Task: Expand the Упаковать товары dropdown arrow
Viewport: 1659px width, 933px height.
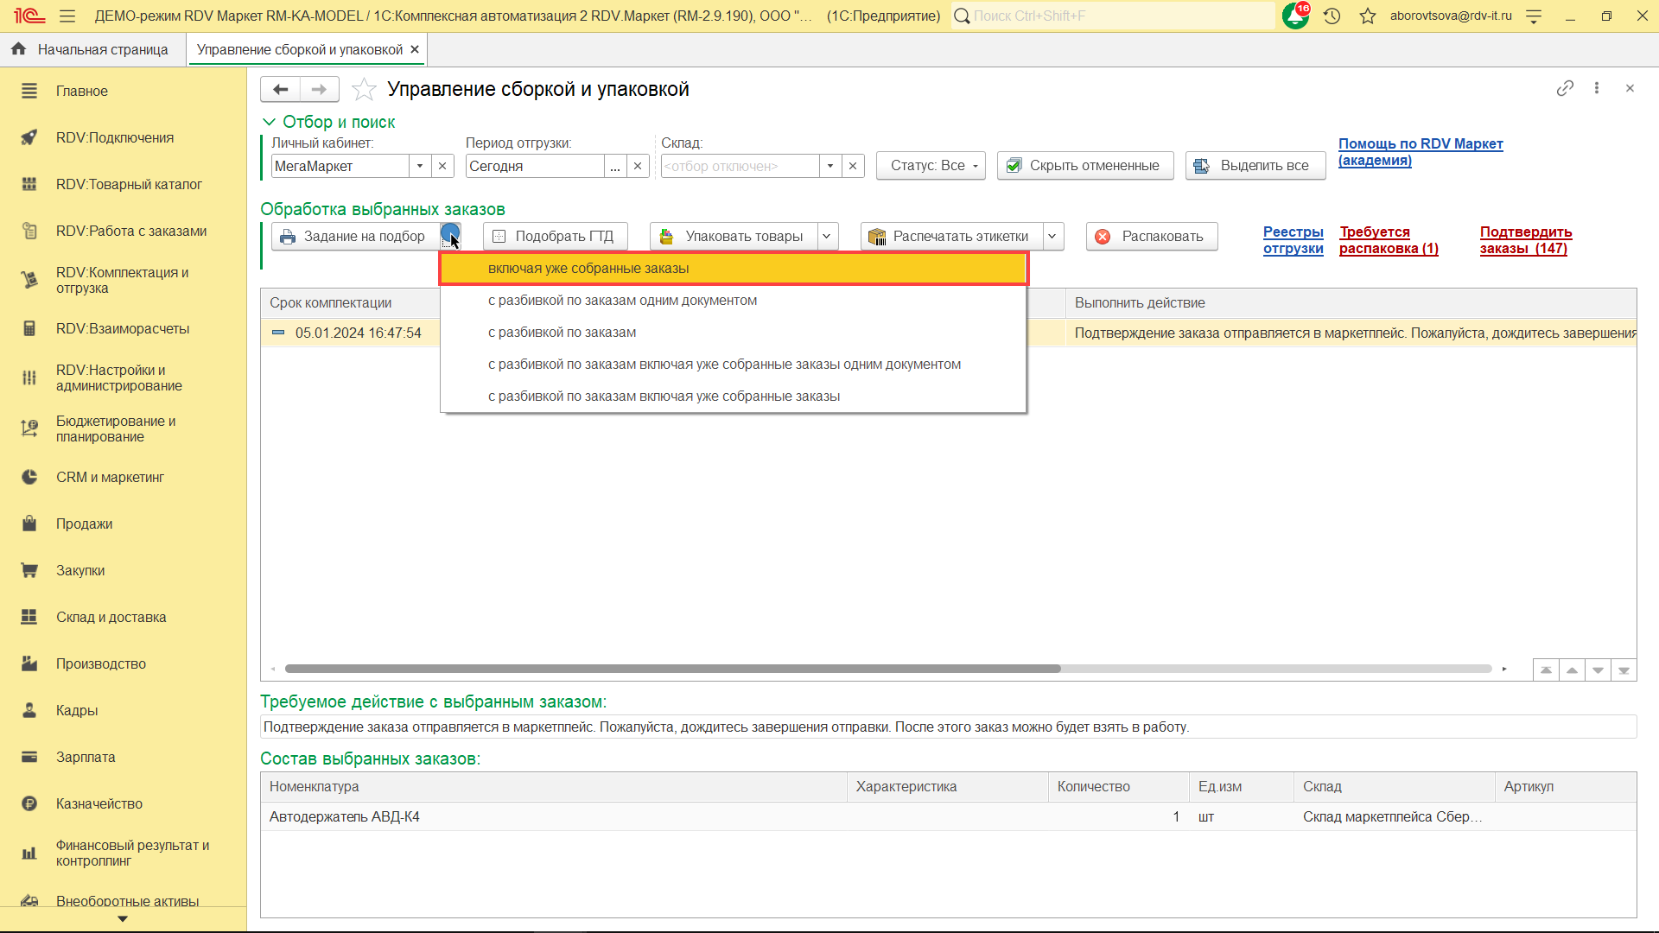Action: [x=827, y=236]
